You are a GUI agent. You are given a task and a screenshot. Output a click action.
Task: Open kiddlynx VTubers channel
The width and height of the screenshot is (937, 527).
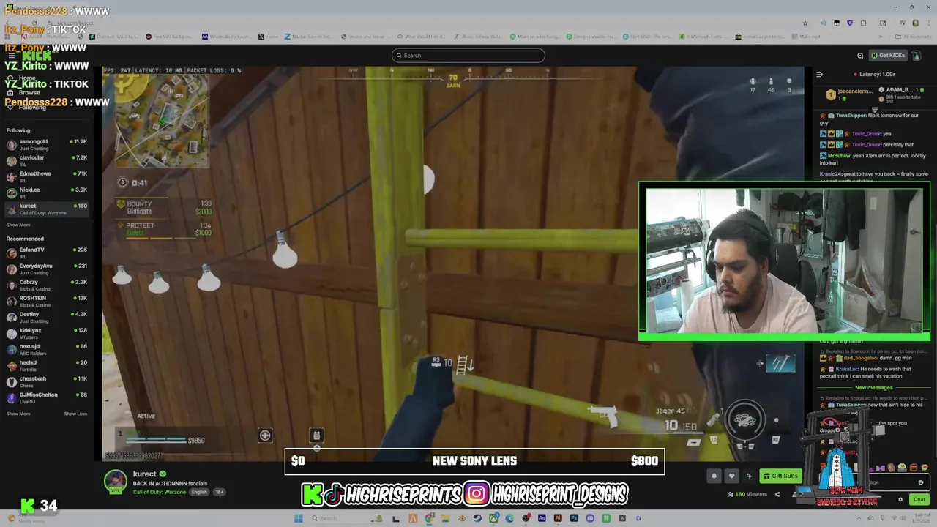47,334
